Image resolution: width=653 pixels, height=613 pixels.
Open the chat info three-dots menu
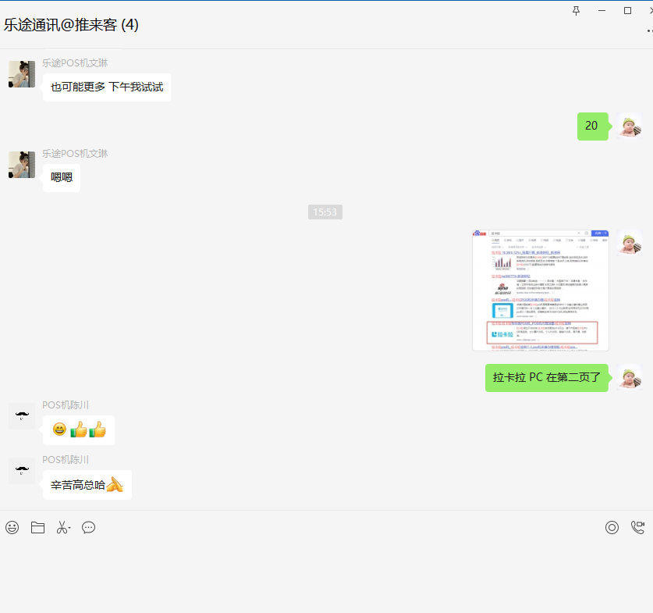pyautogui.click(x=648, y=30)
